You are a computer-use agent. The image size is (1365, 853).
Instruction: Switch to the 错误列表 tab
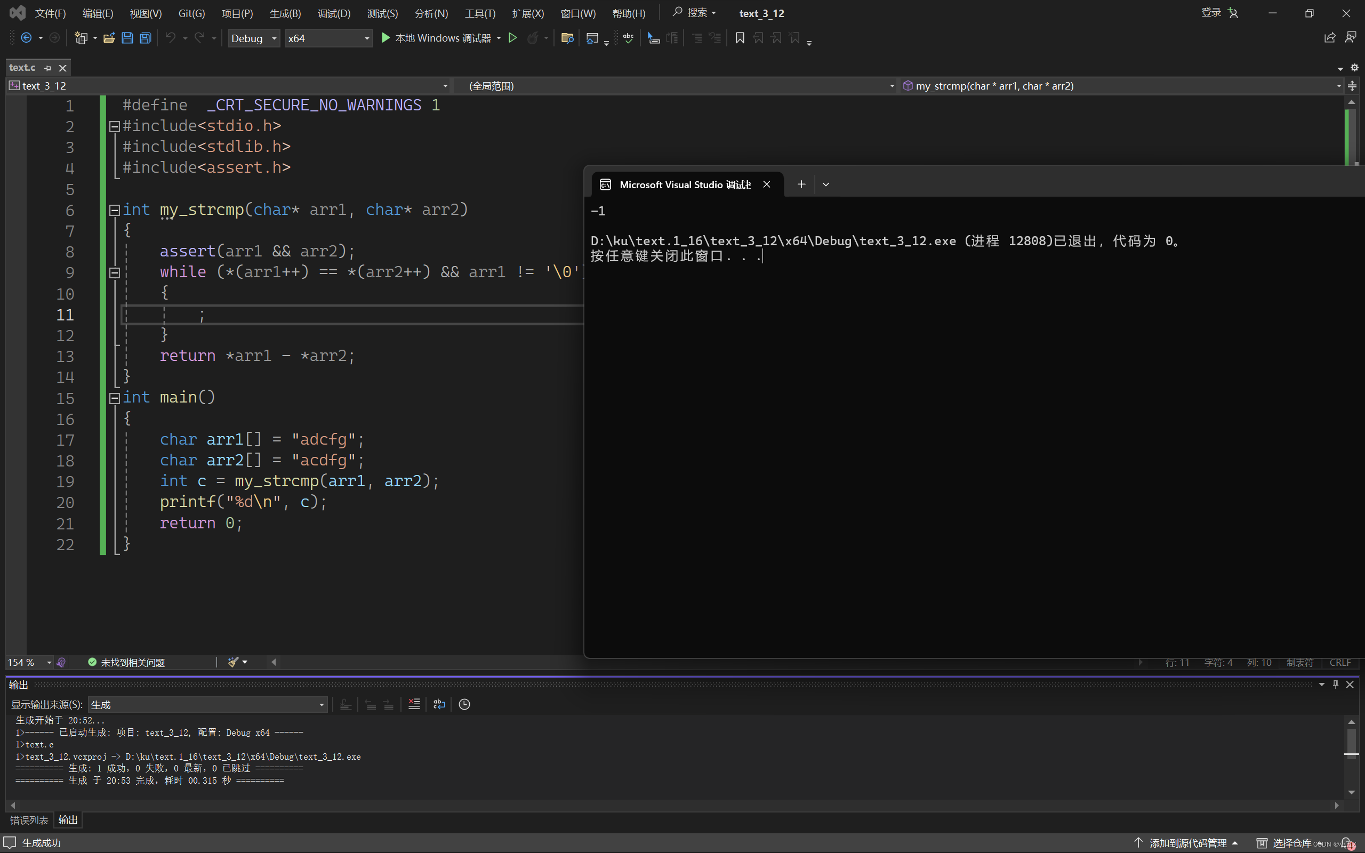tap(29, 820)
